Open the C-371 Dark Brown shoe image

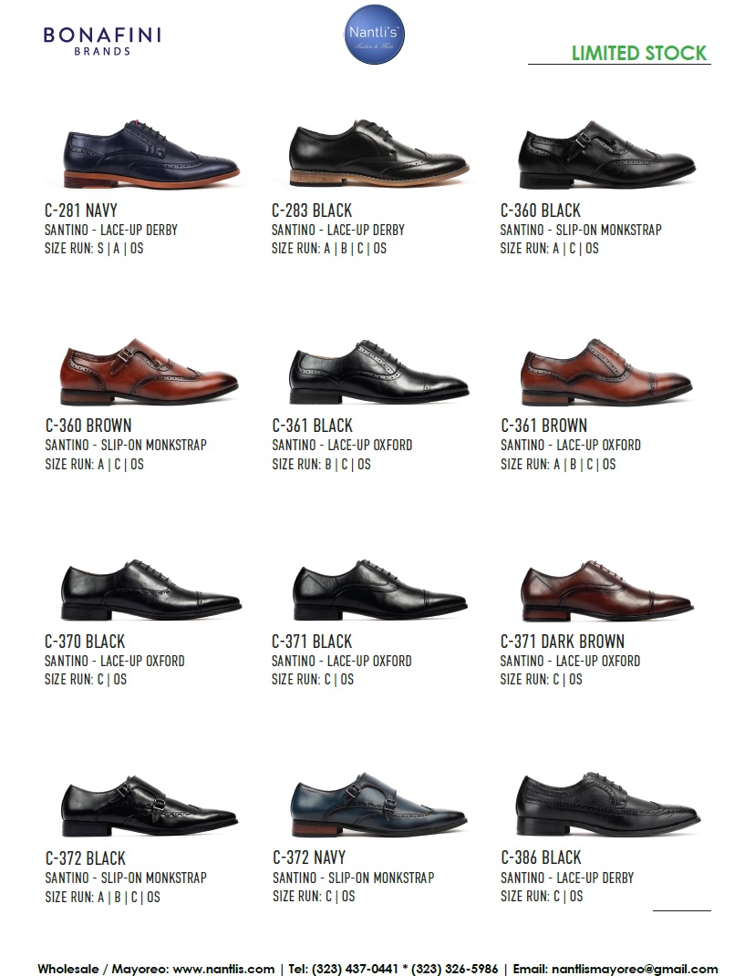point(606,591)
